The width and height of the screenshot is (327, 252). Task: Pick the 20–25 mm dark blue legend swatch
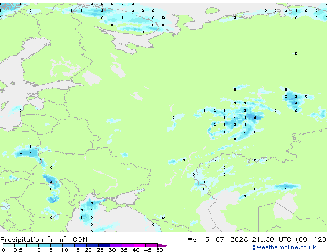(92, 245)
